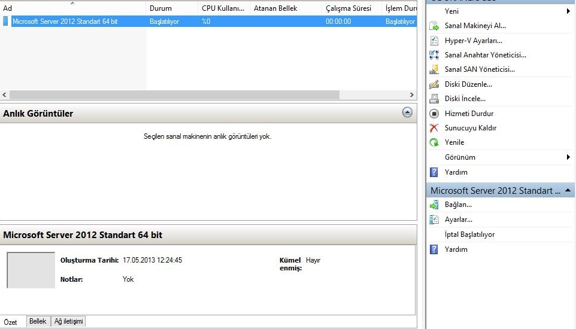Click the creation date 17.05.2013 12:24:45

click(152, 260)
